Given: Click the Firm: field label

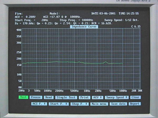Looking at the screenshot, I should coord(19,14).
